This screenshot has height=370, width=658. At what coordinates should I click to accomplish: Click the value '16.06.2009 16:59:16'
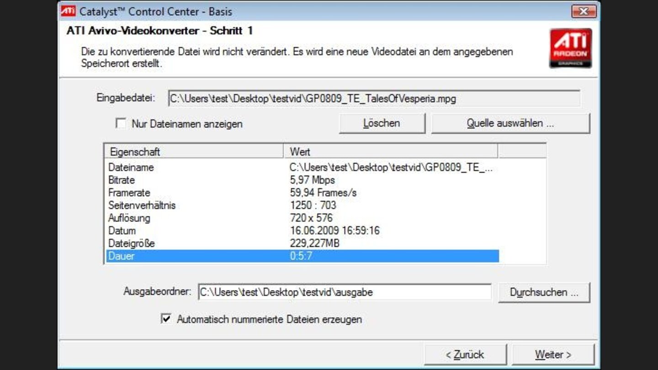click(x=334, y=231)
